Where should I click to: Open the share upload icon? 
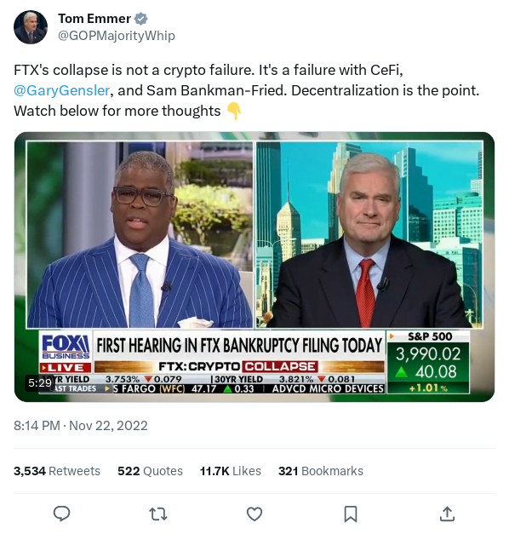[447, 514]
